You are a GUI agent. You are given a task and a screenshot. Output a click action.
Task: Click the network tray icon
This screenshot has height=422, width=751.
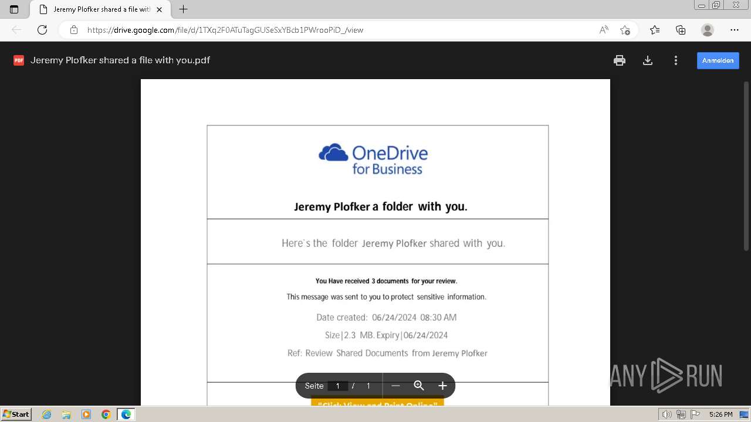tap(681, 414)
